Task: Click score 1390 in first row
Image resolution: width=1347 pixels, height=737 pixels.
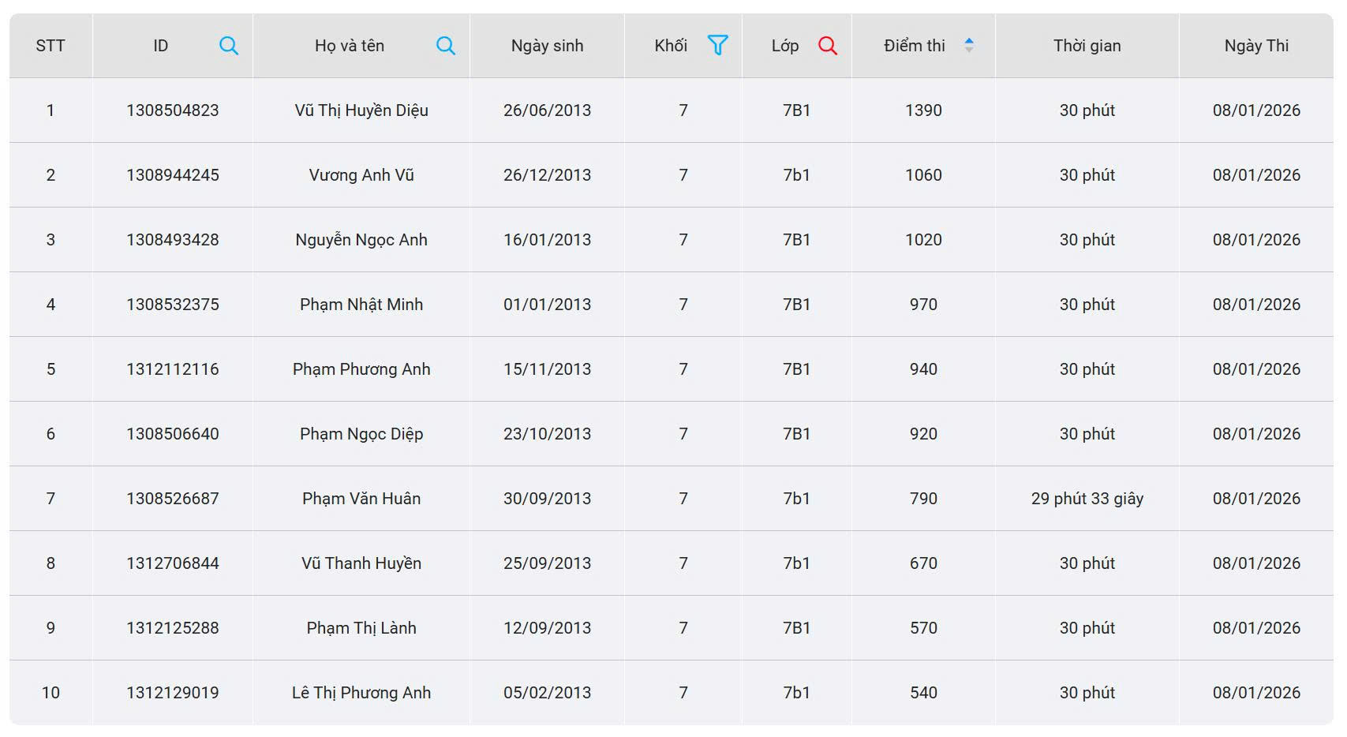Action: point(922,110)
